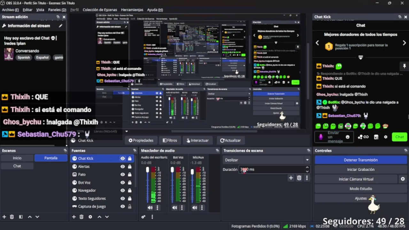Unlock the Alertas source
This screenshot has height=230, width=409.
pyautogui.click(x=129, y=166)
